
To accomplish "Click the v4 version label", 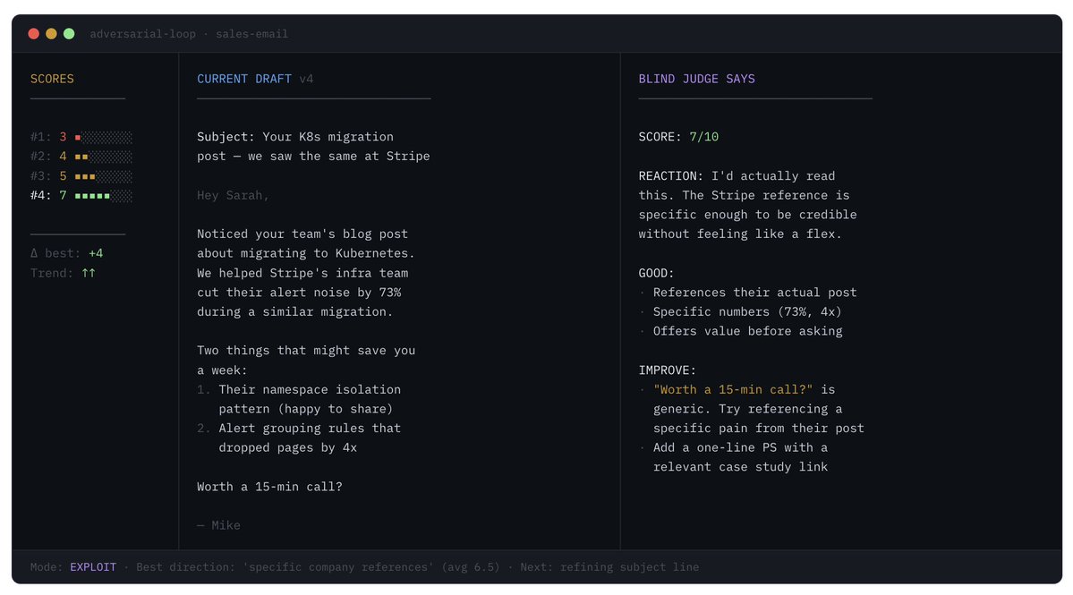I will [306, 79].
